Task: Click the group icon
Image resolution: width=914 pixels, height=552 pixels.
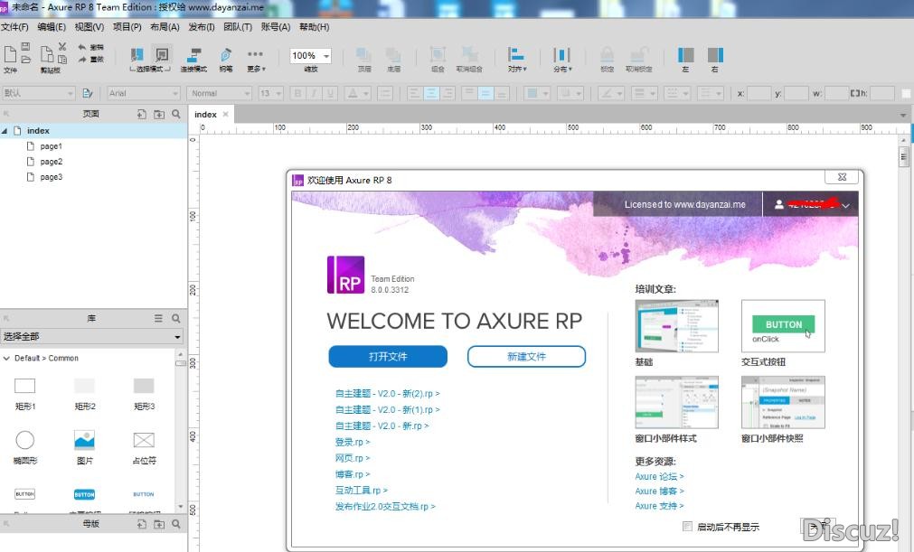Action: 438,55
